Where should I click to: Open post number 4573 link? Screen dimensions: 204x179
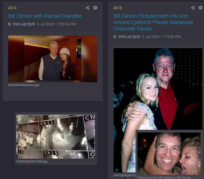[117, 8]
